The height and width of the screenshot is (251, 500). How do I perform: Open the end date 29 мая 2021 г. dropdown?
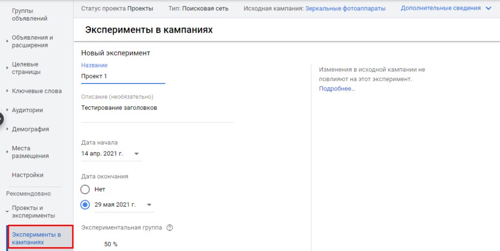tap(125, 205)
